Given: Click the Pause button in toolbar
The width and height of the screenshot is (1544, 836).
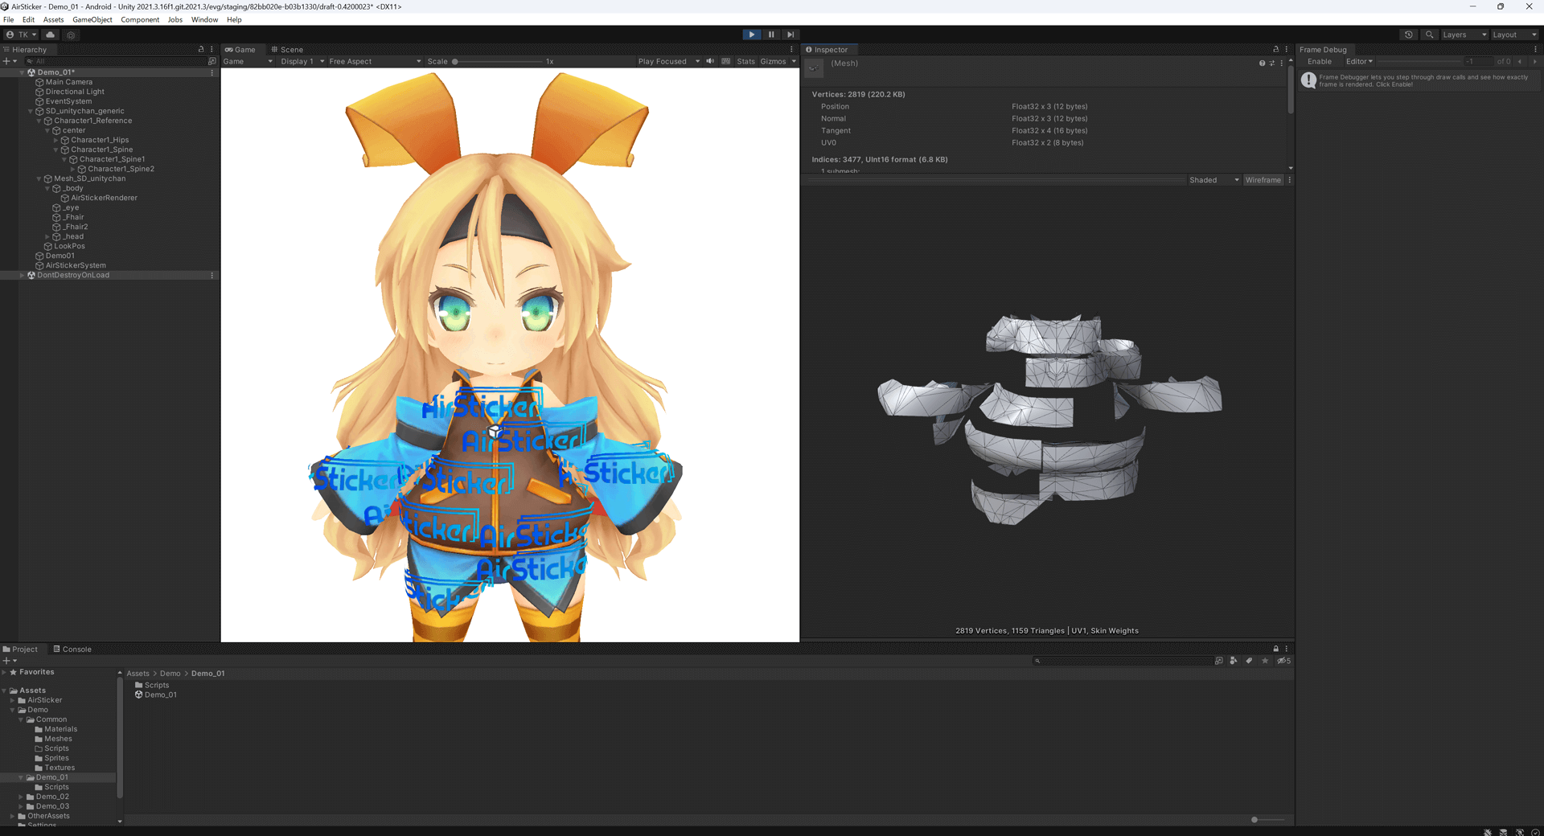Looking at the screenshot, I should click(771, 35).
